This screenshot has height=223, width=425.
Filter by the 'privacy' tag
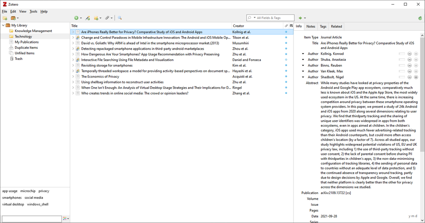click(x=44, y=191)
